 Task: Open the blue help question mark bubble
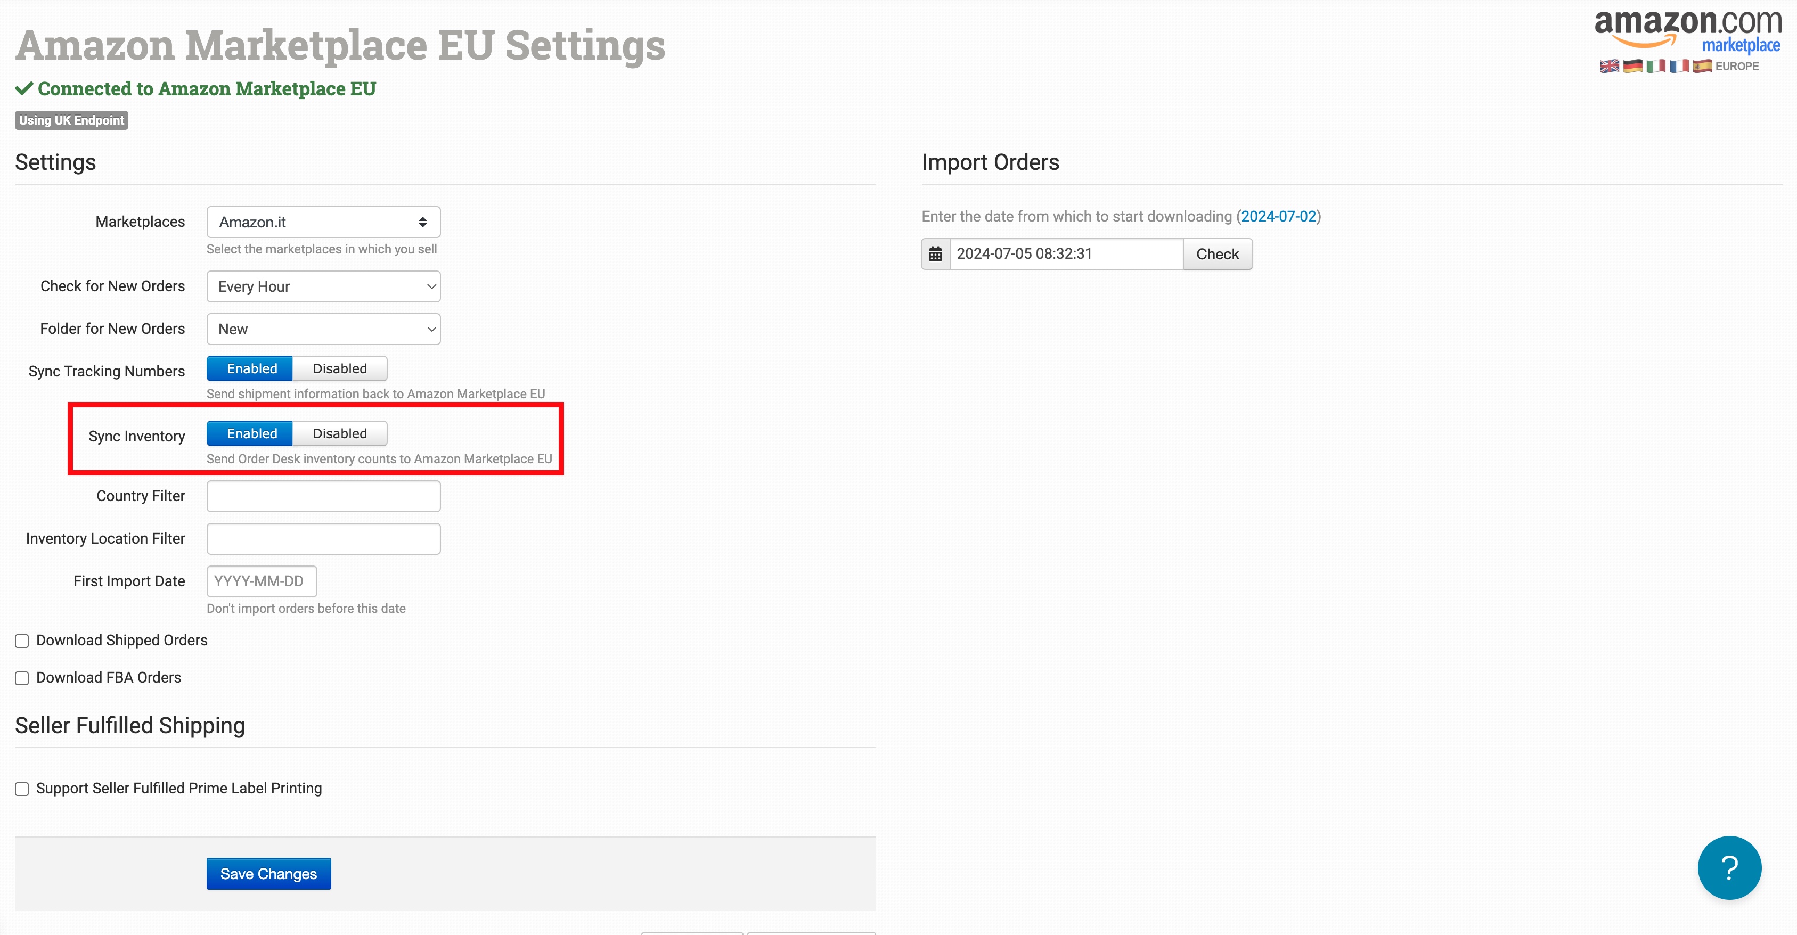pyautogui.click(x=1729, y=868)
